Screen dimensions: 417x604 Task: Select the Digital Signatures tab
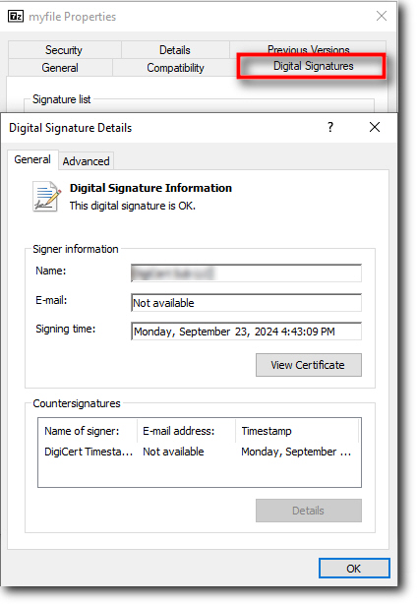tap(312, 66)
